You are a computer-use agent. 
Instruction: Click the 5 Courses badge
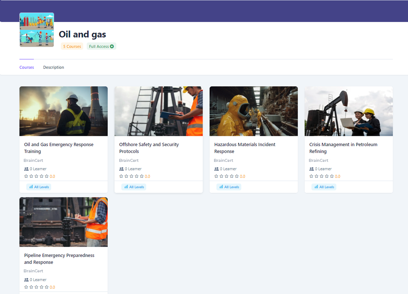(x=72, y=47)
